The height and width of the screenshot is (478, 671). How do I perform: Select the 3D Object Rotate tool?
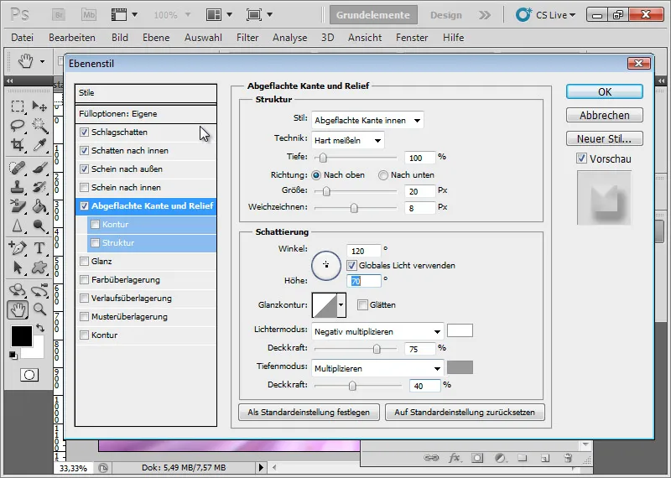coord(17,290)
